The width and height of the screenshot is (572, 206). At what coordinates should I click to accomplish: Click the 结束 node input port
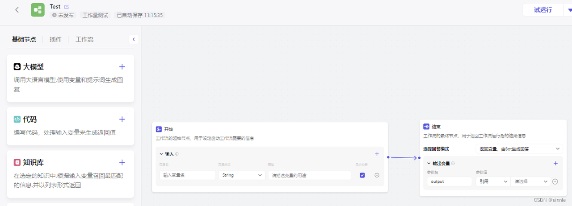pyautogui.click(x=419, y=158)
